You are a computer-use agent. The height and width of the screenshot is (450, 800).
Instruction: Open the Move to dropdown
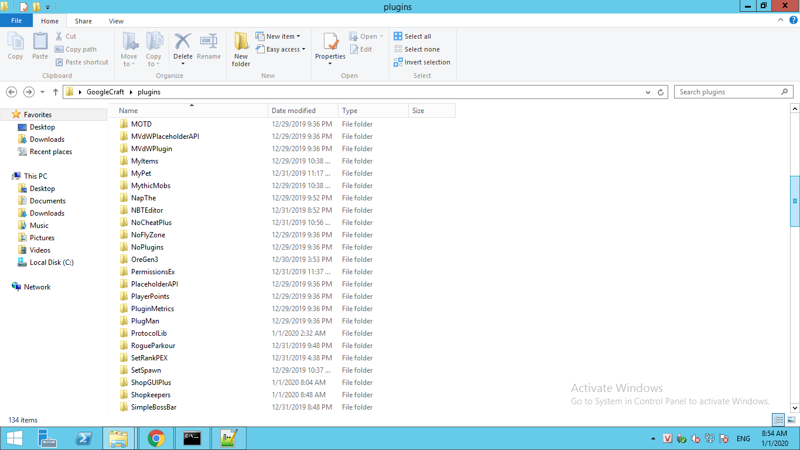tap(129, 49)
